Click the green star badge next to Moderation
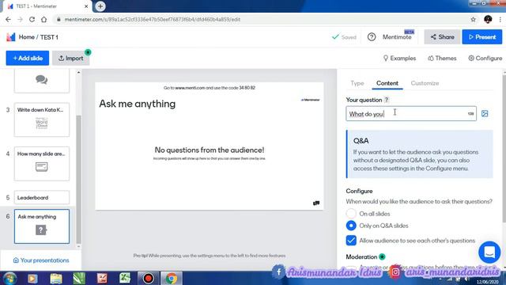This screenshot has width=506, height=285. pyautogui.click(x=382, y=256)
